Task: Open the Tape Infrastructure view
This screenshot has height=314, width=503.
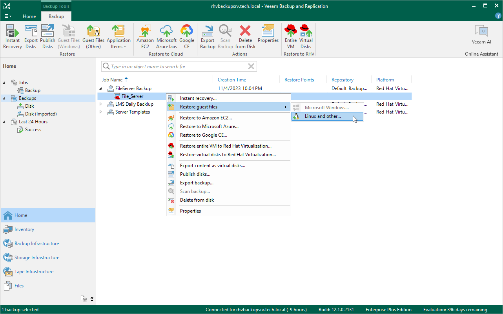Action: [48, 272]
